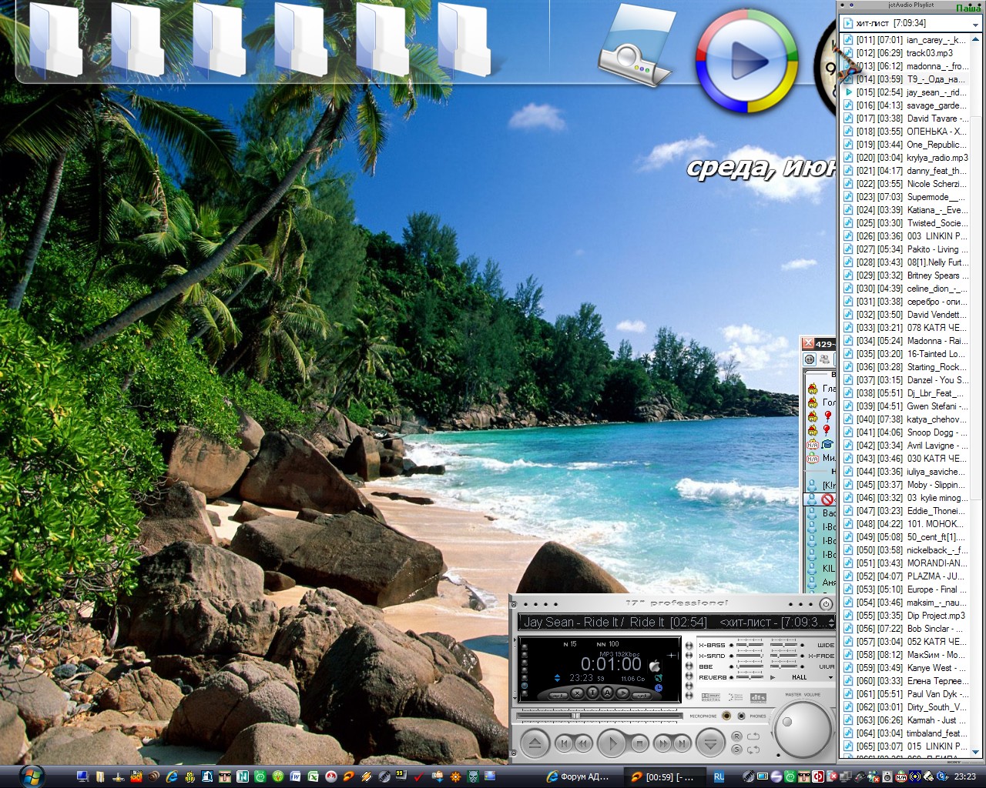Click the Stop button in jetAudio
The image size is (986, 788).
(x=639, y=743)
